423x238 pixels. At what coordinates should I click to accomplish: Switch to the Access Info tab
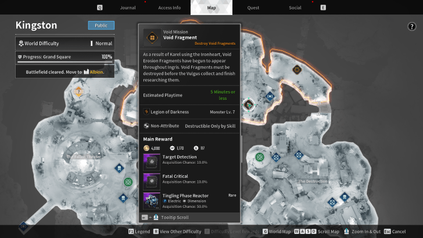pyautogui.click(x=170, y=8)
